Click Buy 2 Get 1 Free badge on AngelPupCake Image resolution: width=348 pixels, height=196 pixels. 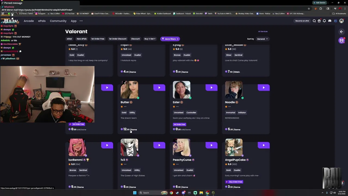click(234, 182)
